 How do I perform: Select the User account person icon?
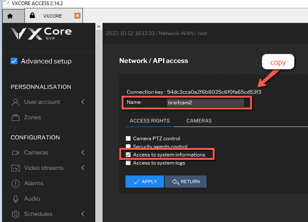click(15, 102)
